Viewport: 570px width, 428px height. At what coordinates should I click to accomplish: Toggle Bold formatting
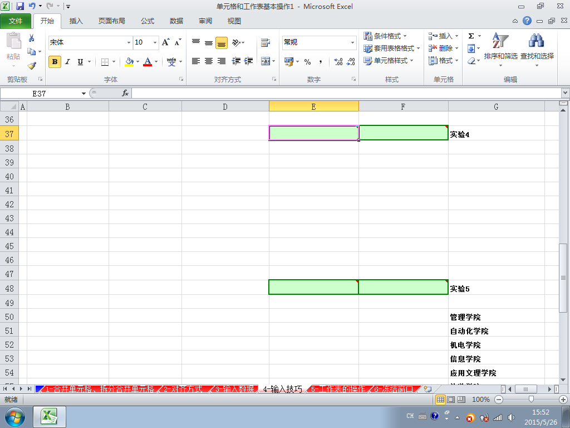pos(55,61)
